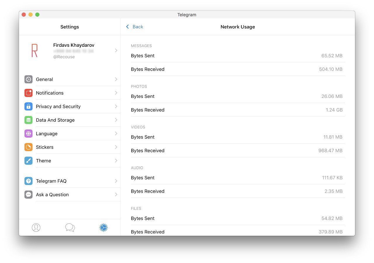This screenshot has width=374, height=263.
Task: Expand the Data And Storage row chevron
Action: click(x=116, y=120)
